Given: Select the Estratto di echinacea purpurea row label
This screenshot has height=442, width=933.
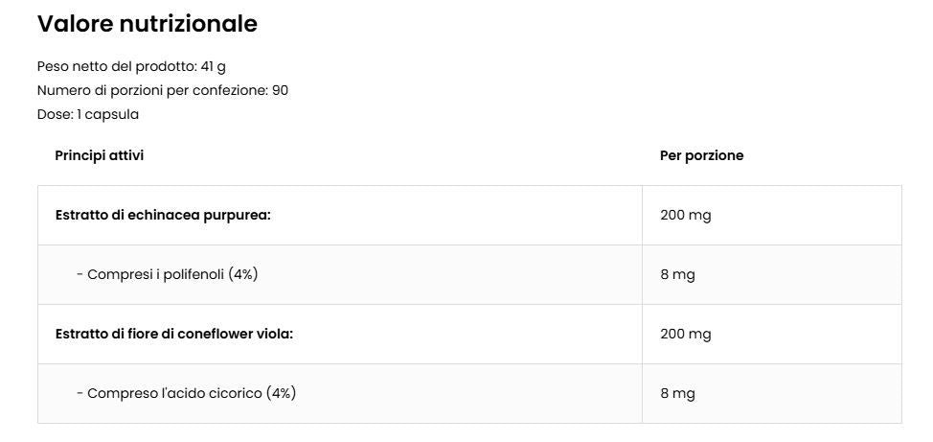Looking at the screenshot, I should coord(163,216).
